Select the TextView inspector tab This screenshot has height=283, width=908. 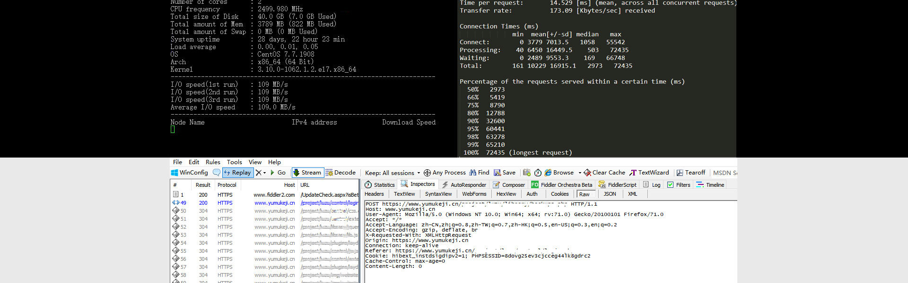[404, 194]
